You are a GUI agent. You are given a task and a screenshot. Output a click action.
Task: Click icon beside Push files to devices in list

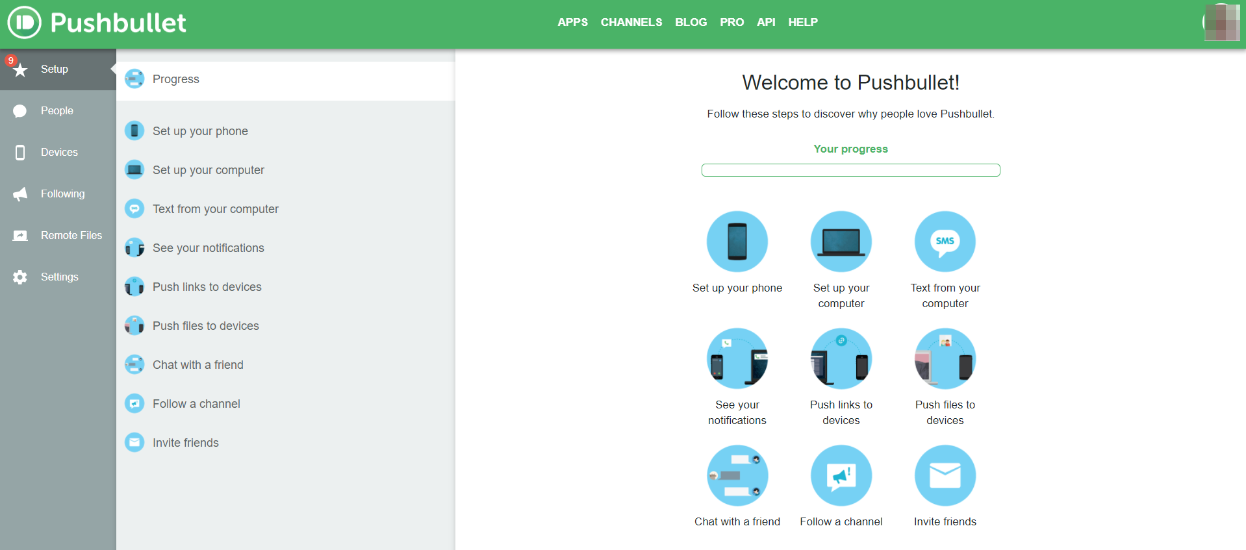134,326
